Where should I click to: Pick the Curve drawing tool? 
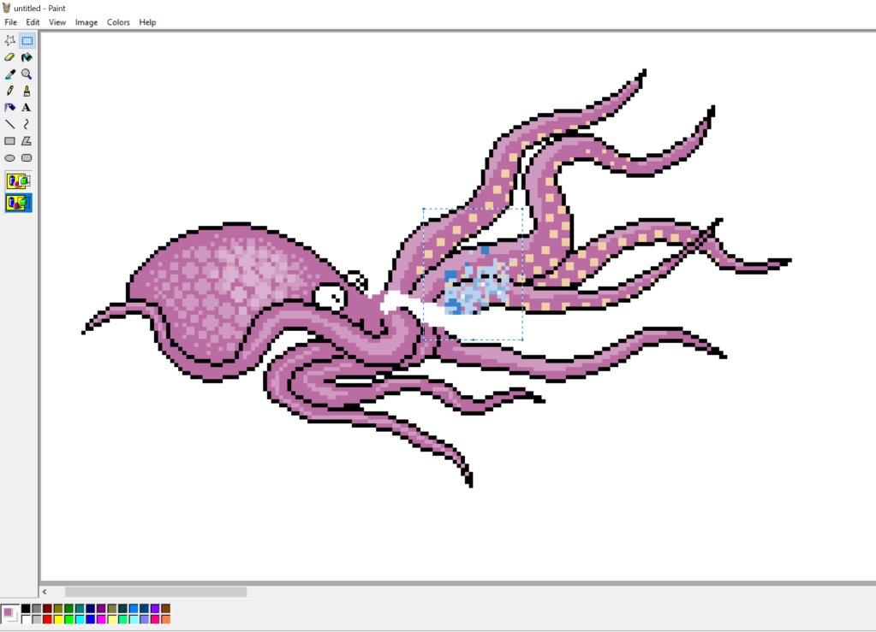[x=27, y=124]
